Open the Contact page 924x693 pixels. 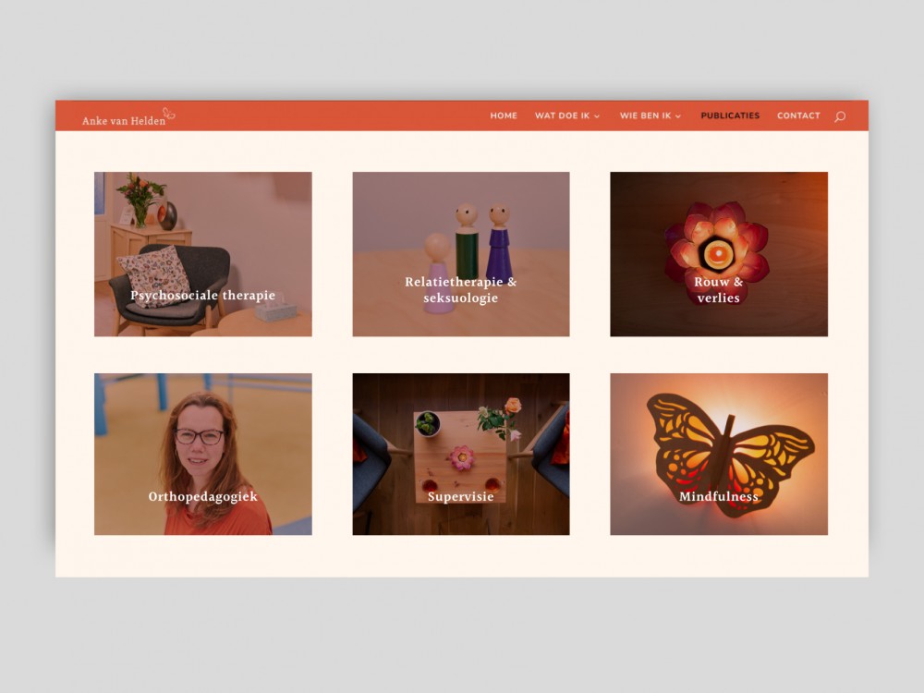tap(798, 115)
